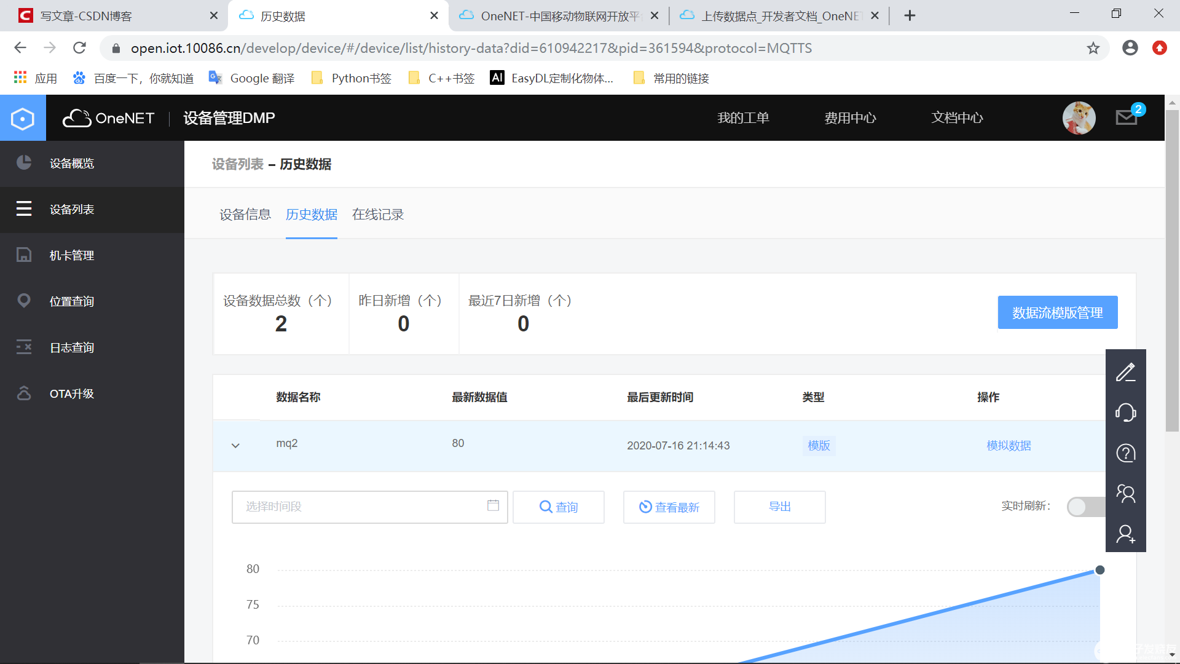Click the calendar icon in time range field

pyautogui.click(x=493, y=505)
